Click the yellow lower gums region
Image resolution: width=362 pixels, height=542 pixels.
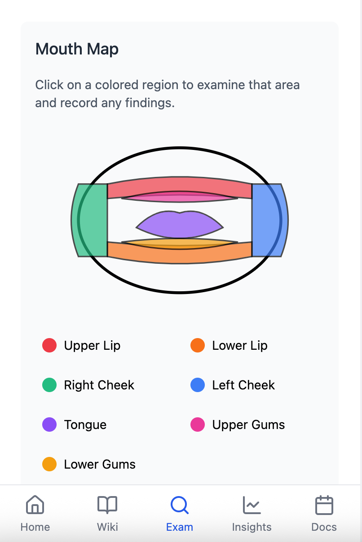click(180, 244)
